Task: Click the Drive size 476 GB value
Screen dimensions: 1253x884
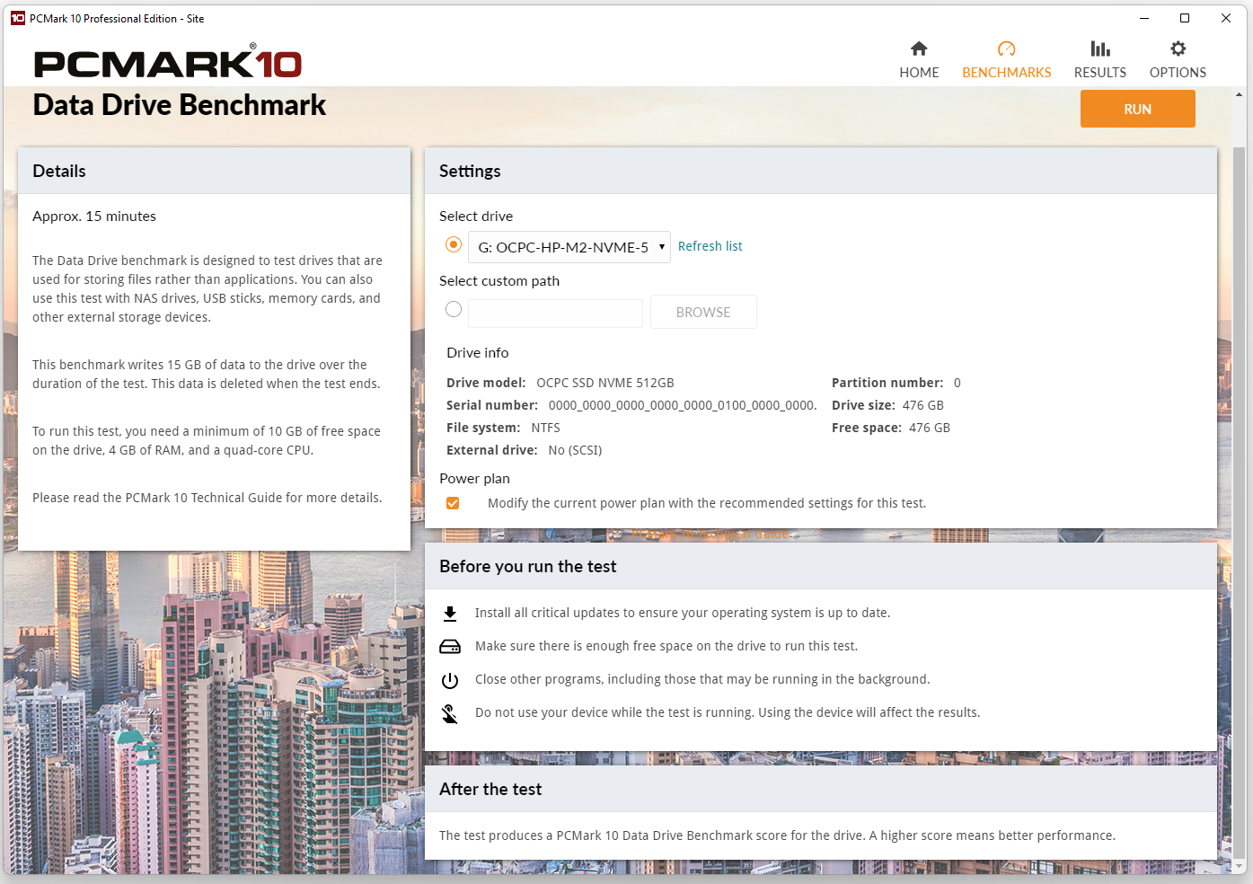Action: (x=923, y=405)
